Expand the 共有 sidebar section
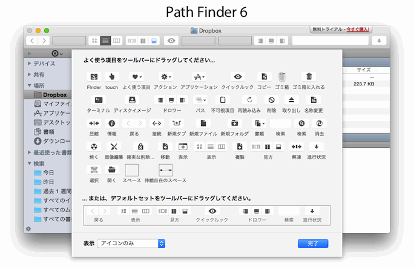The width and height of the screenshot is (414, 267). tap(29, 74)
